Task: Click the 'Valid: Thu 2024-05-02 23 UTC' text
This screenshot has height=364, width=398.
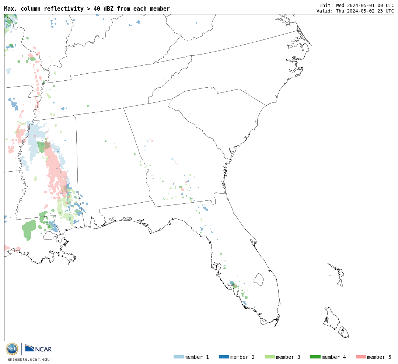Action: click(355, 11)
